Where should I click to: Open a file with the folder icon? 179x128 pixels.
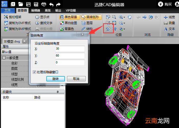click(x=20, y=4)
